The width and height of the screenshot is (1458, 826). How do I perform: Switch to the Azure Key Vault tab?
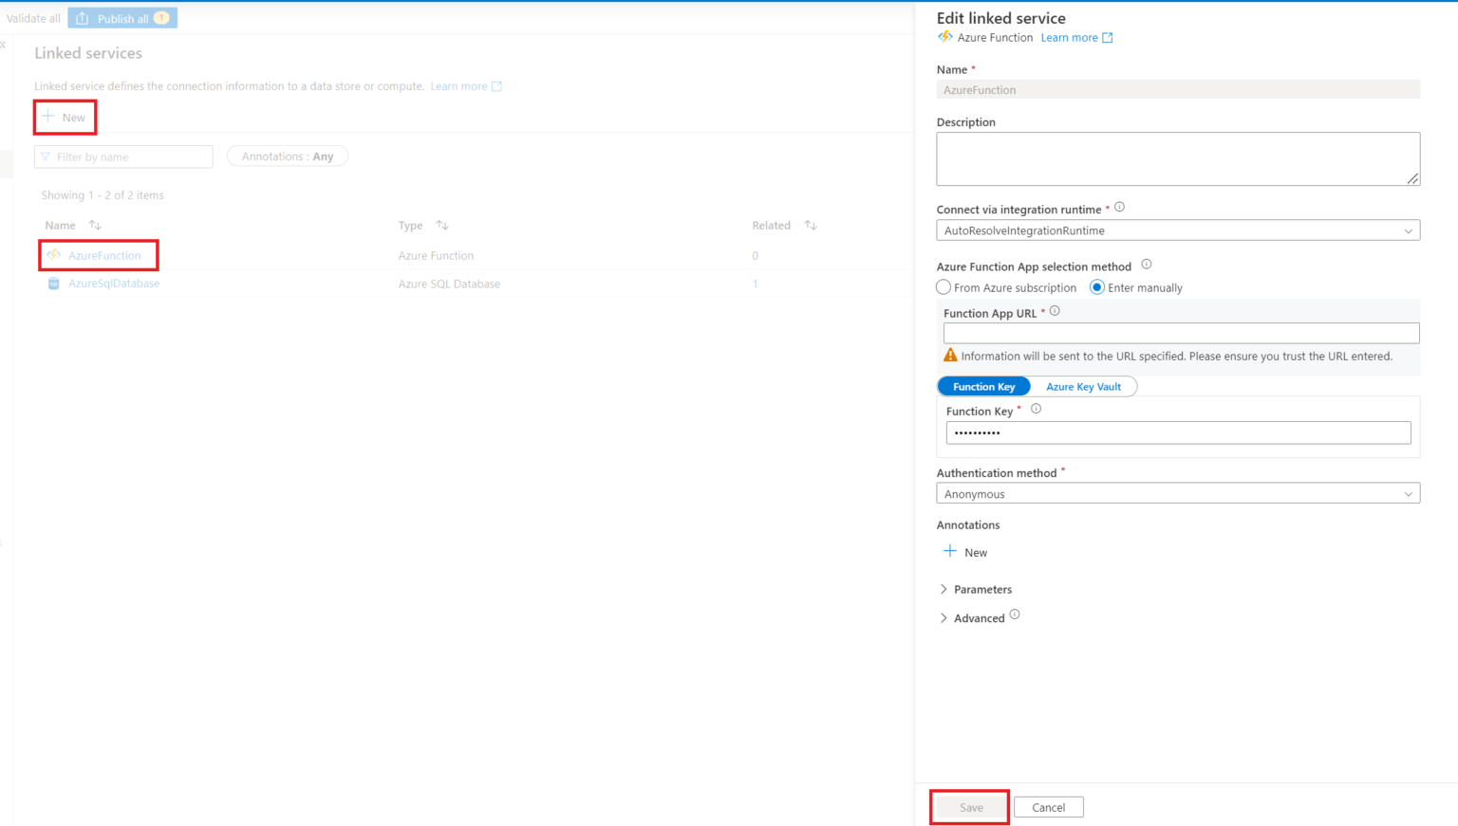click(1084, 386)
